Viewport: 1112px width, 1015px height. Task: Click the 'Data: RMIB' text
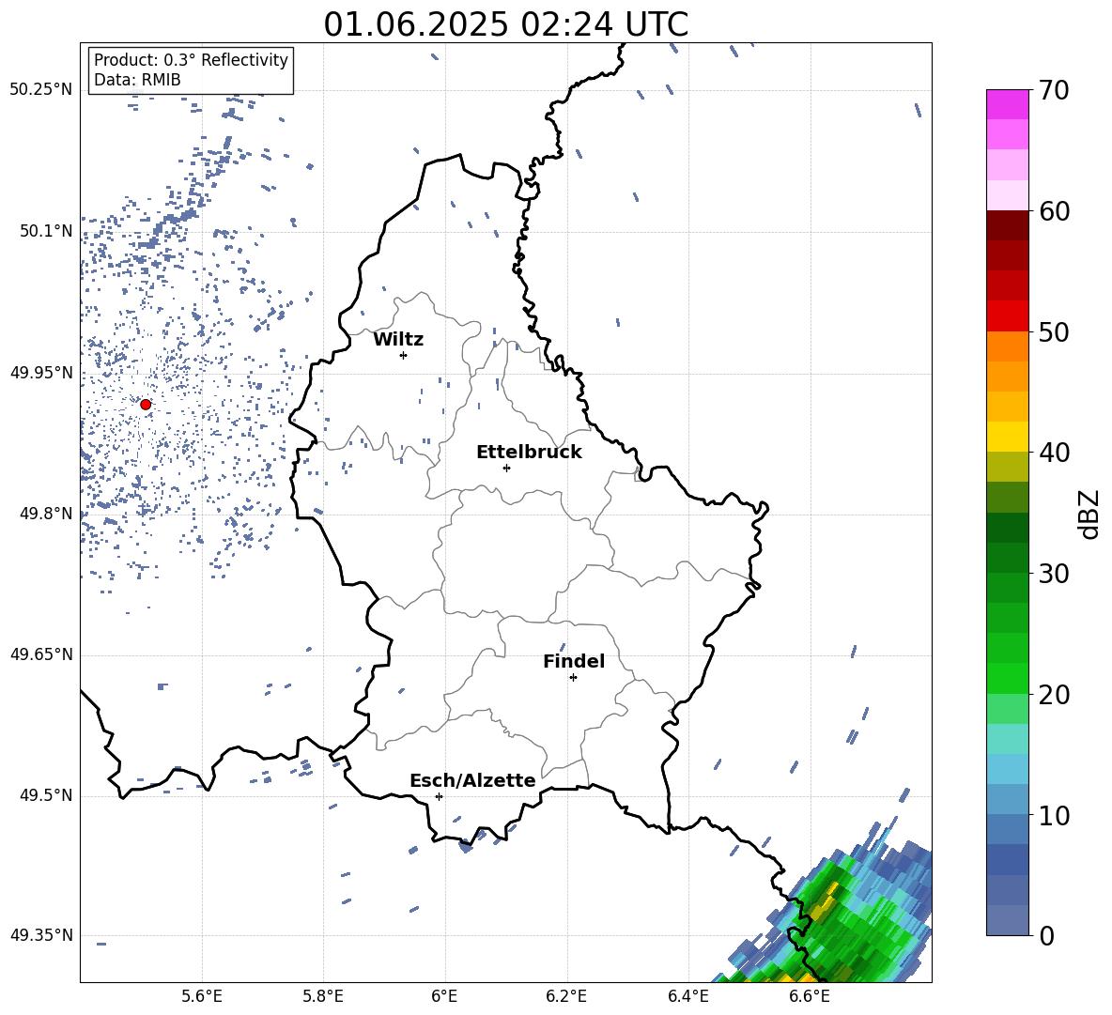[137, 80]
